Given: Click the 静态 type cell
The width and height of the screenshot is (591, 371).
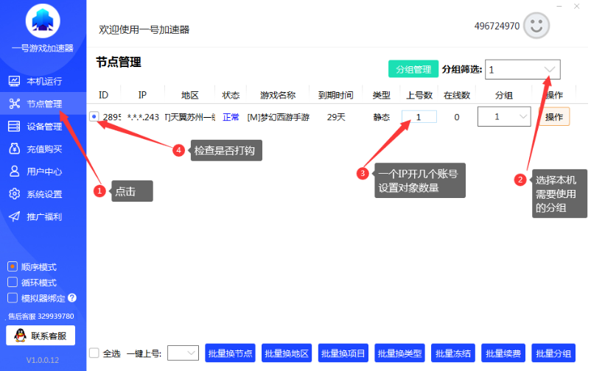Looking at the screenshot, I should point(382,117).
